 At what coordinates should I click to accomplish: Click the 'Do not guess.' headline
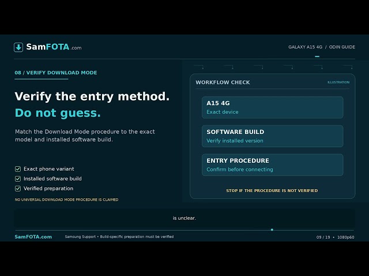click(58, 113)
